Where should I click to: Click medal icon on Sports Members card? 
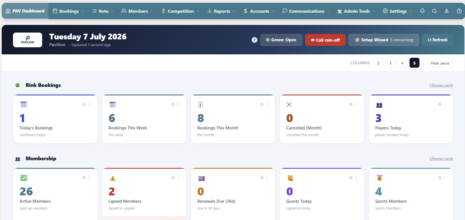point(379,178)
